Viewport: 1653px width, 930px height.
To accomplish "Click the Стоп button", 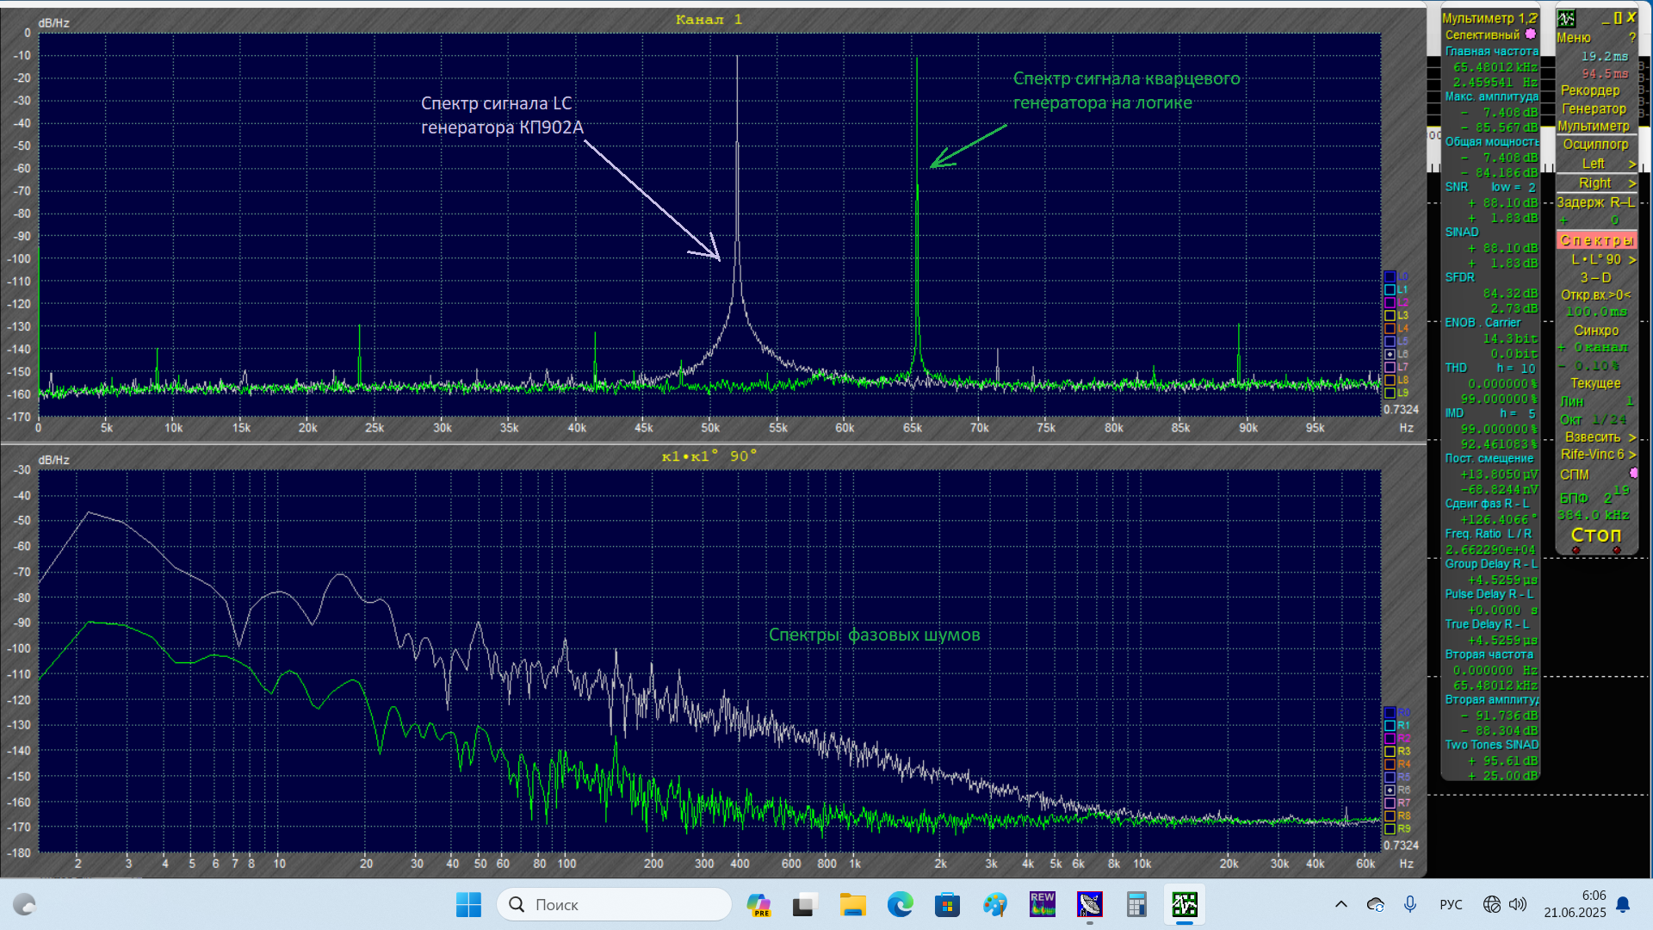I will 1595,535.
